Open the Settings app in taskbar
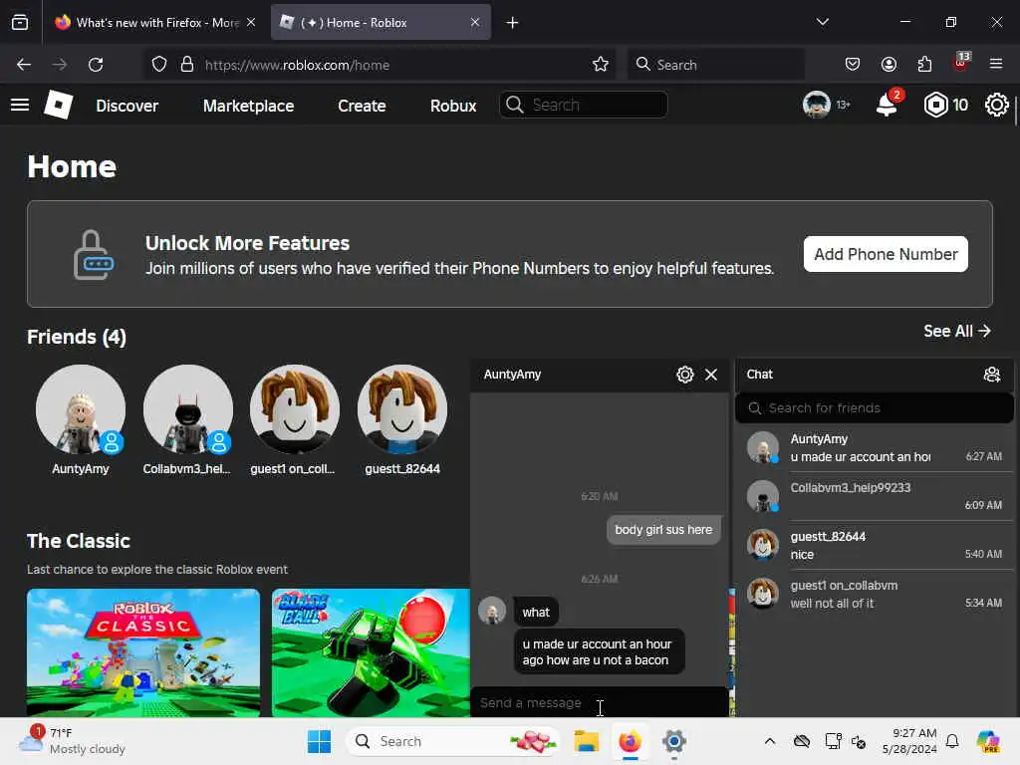The width and height of the screenshot is (1020, 765). [x=674, y=741]
